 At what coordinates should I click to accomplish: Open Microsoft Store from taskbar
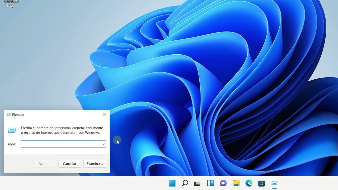click(261, 183)
